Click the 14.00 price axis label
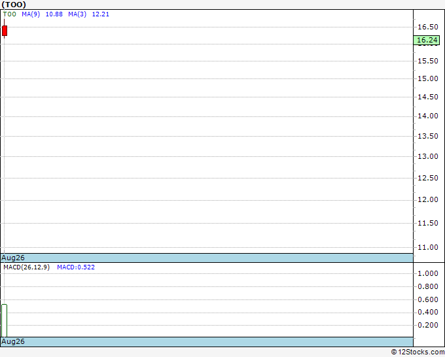 [428, 116]
